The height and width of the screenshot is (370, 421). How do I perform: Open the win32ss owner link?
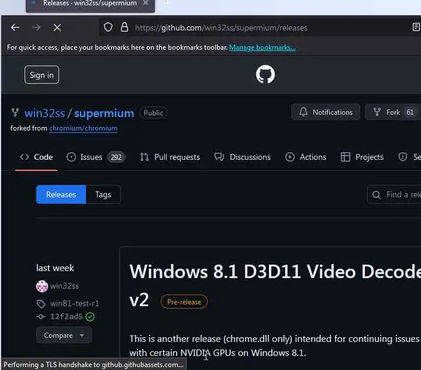44,113
